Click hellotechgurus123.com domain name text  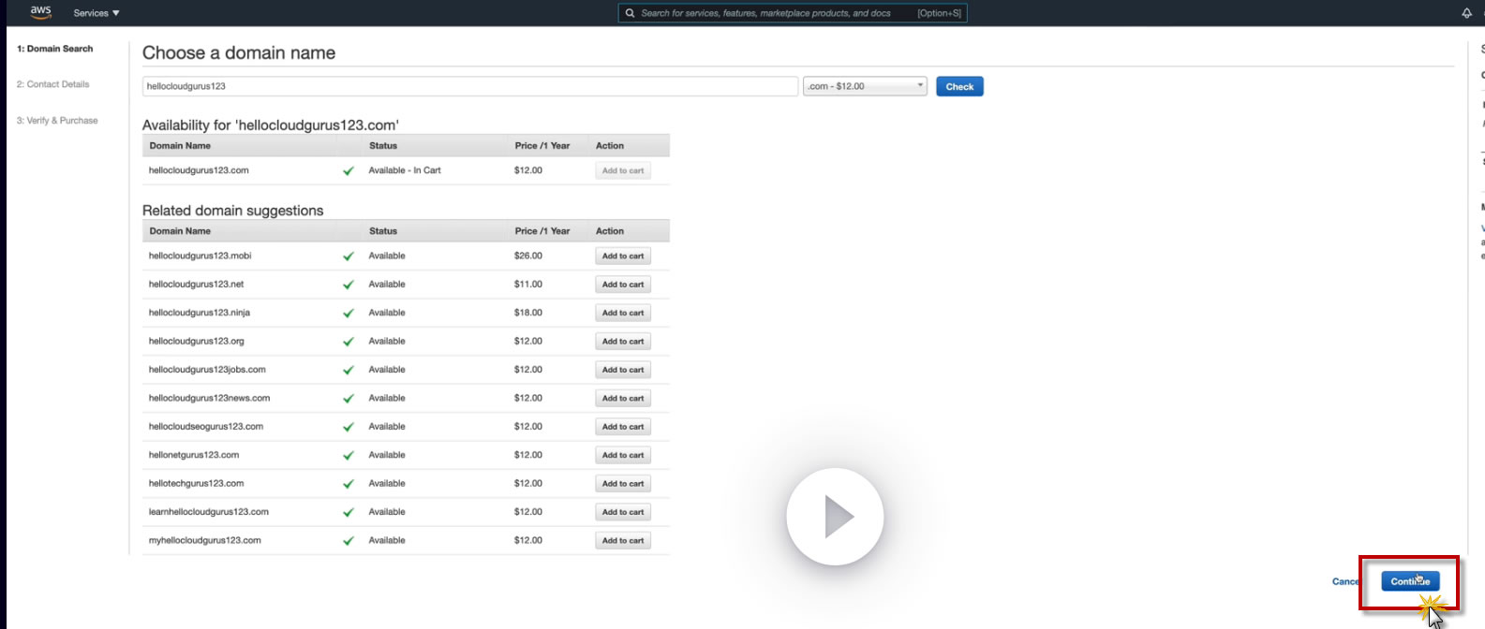(197, 484)
